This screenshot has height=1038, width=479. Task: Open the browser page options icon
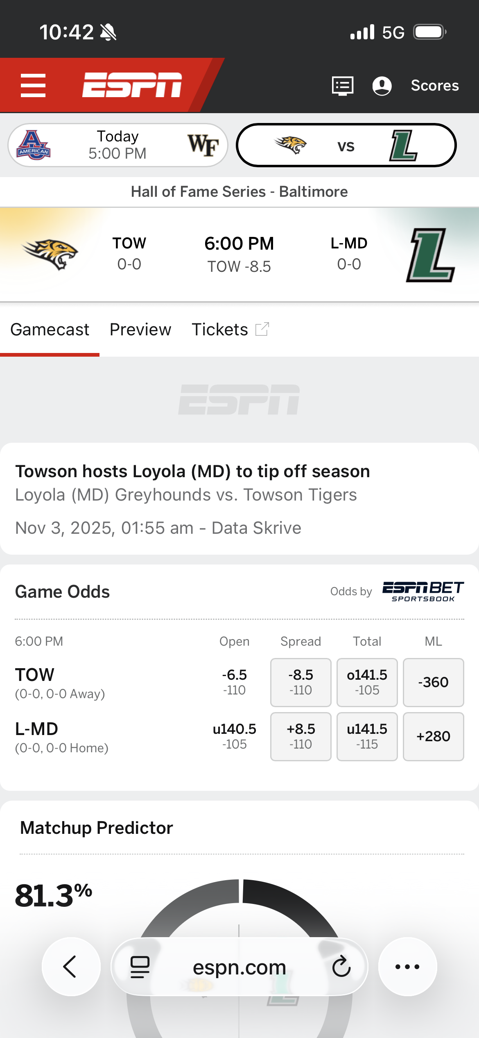[140, 967]
